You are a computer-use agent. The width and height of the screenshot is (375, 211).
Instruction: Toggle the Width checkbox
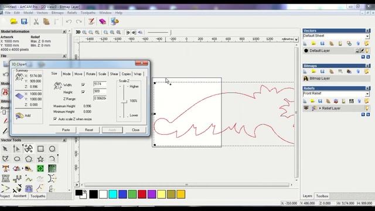click(83, 84)
